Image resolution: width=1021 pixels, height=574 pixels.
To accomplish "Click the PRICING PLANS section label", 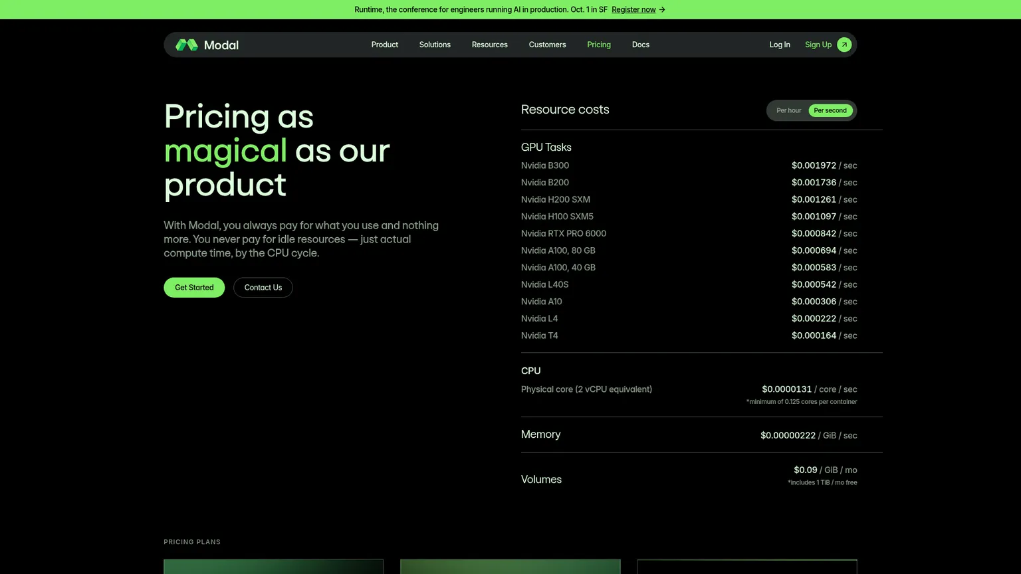I will click(x=192, y=542).
